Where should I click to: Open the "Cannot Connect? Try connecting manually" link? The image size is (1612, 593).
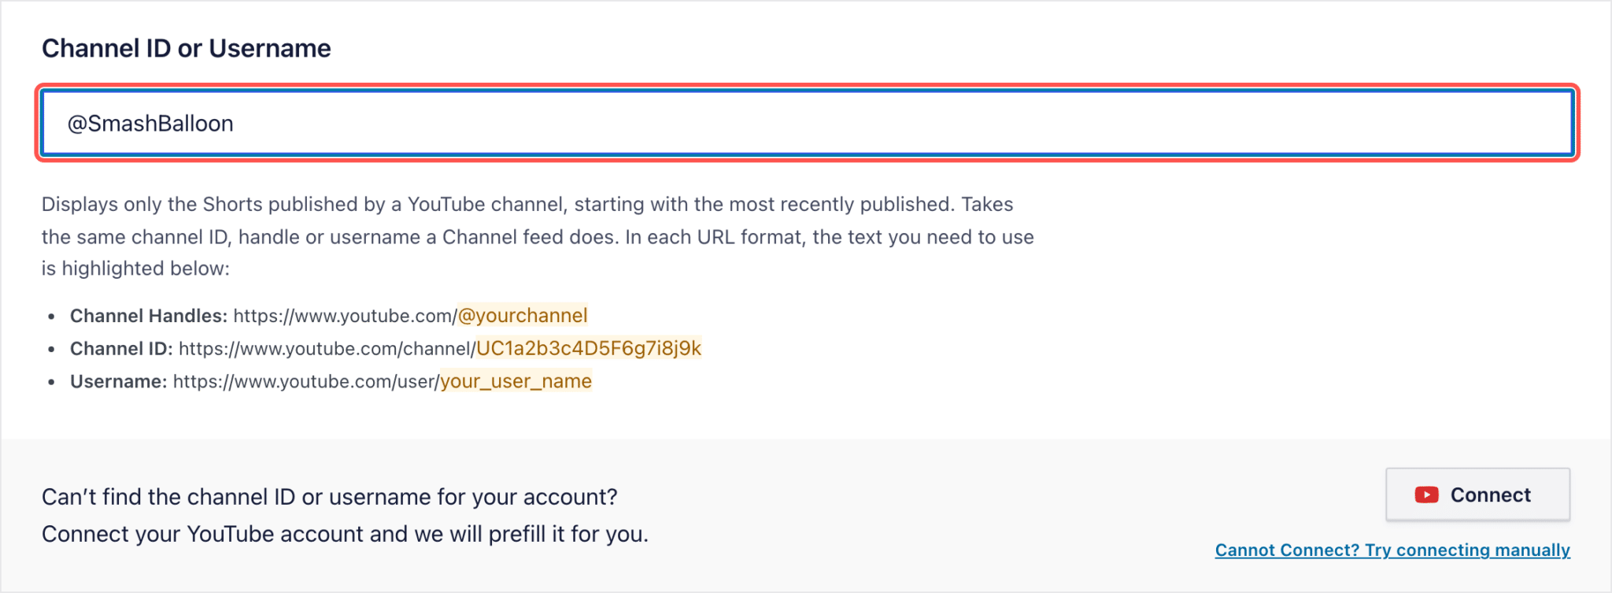(x=1392, y=550)
